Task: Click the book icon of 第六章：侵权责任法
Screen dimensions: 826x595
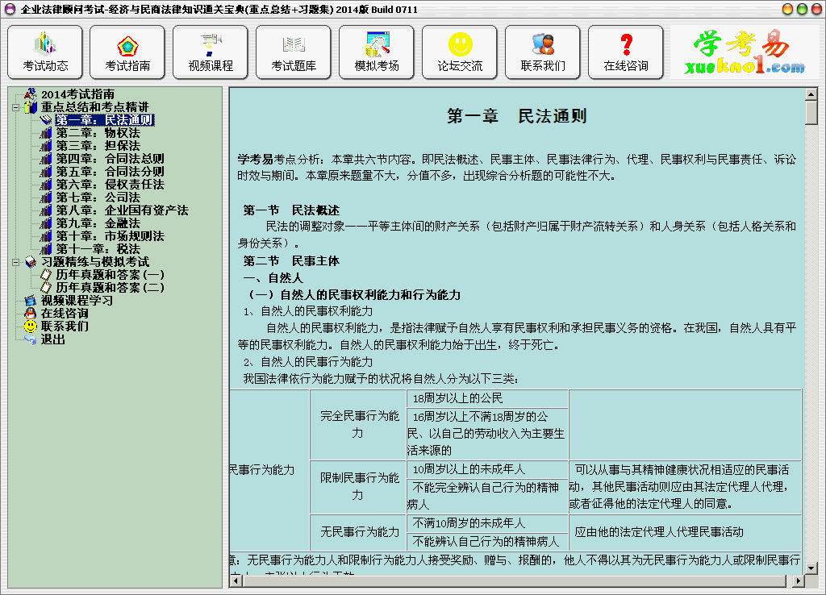Action: pyautogui.click(x=46, y=185)
